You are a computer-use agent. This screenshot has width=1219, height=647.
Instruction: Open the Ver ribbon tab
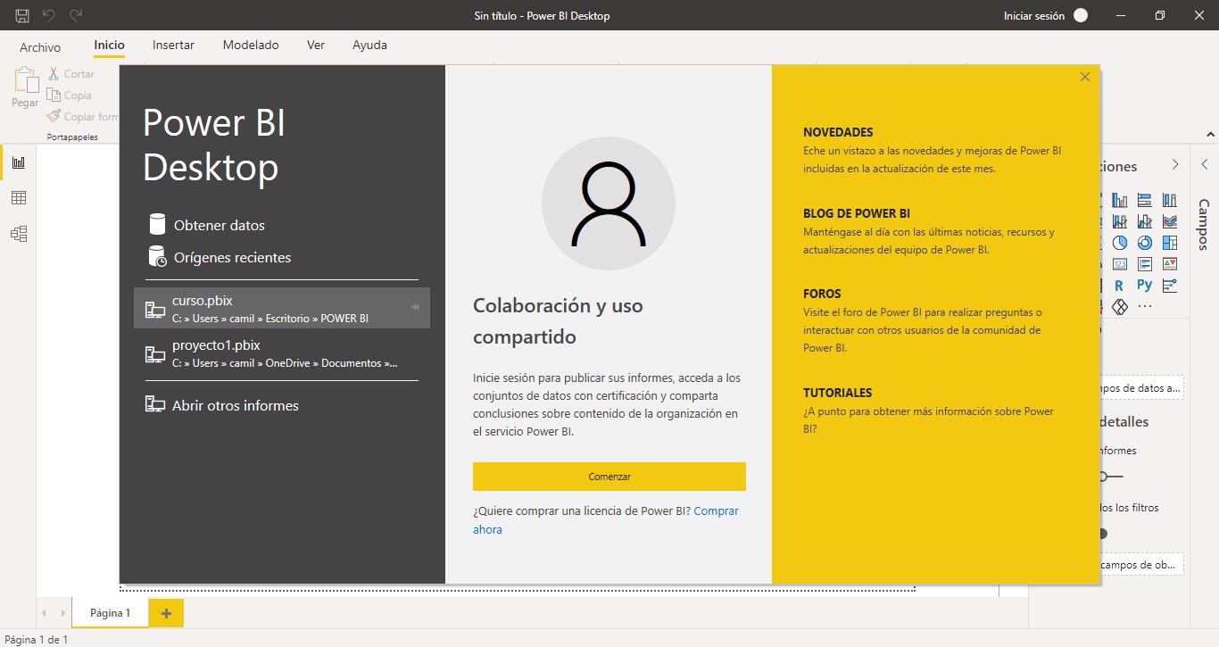pyautogui.click(x=316, y=45)
